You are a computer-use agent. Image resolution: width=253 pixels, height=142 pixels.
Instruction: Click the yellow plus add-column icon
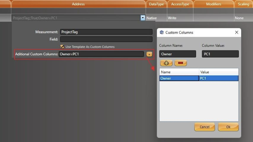tap(166, 63)
